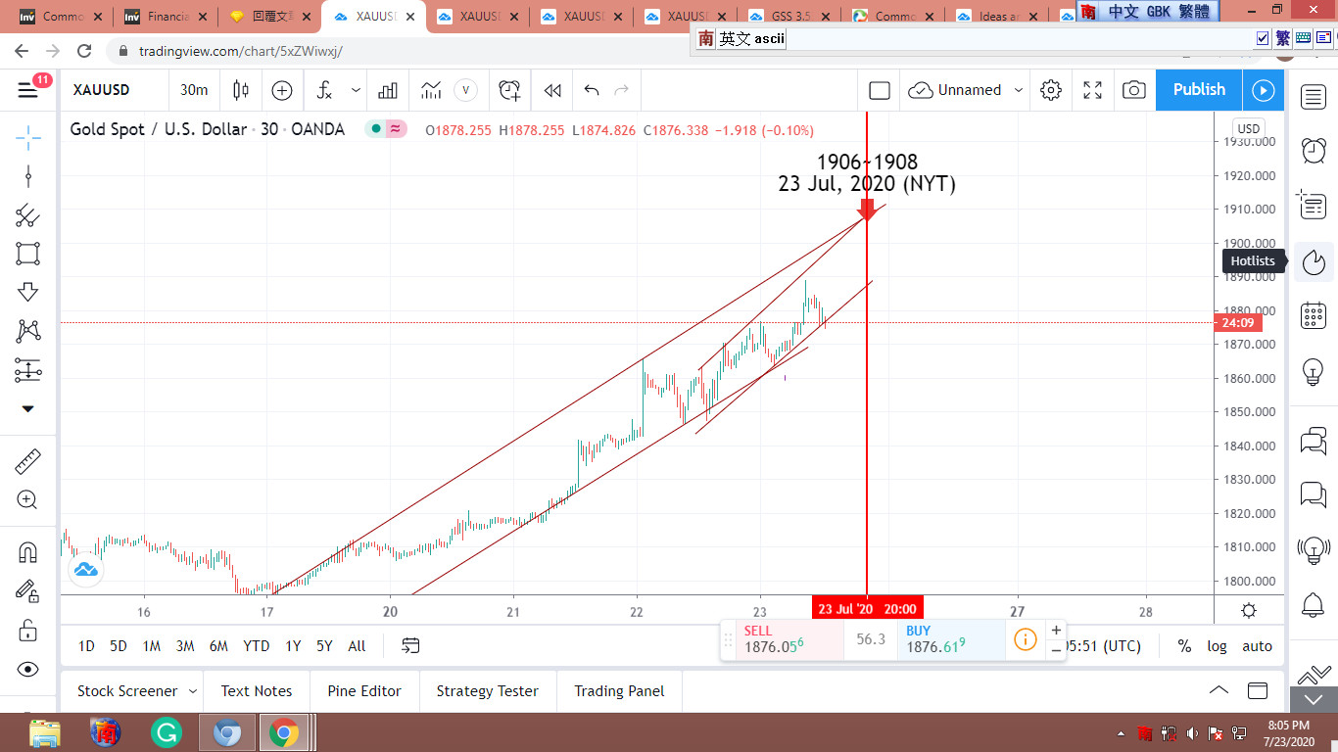1338x752 pixels.
Task: Open the financials bar-chart icon
Action: (388, 90)
